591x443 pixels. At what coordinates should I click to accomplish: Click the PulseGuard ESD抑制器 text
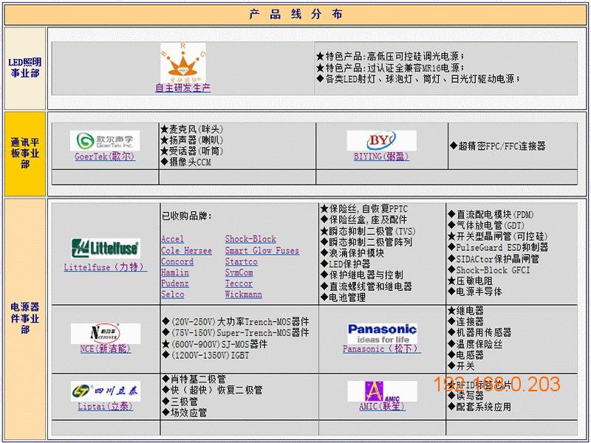(x=498, y=247)
